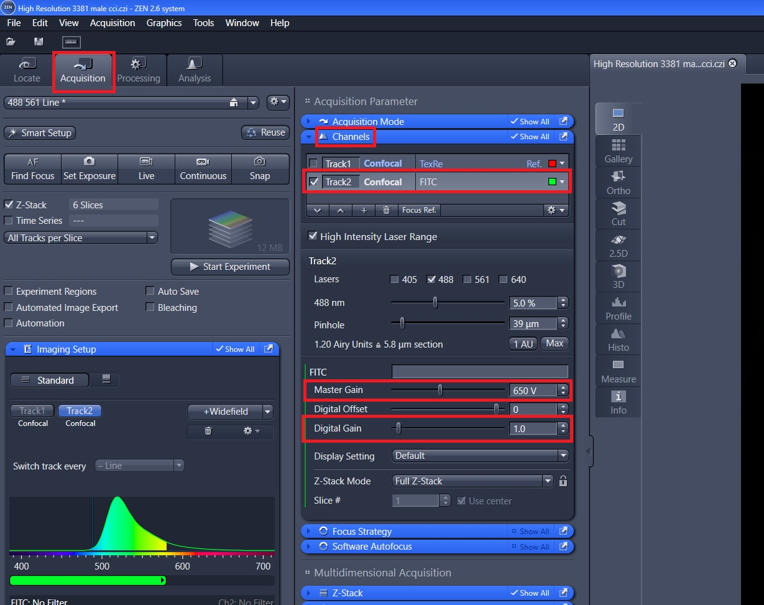Expand the Focus Strategy section
The height and width of the screenshot is (605, 764).
[362, 532]
